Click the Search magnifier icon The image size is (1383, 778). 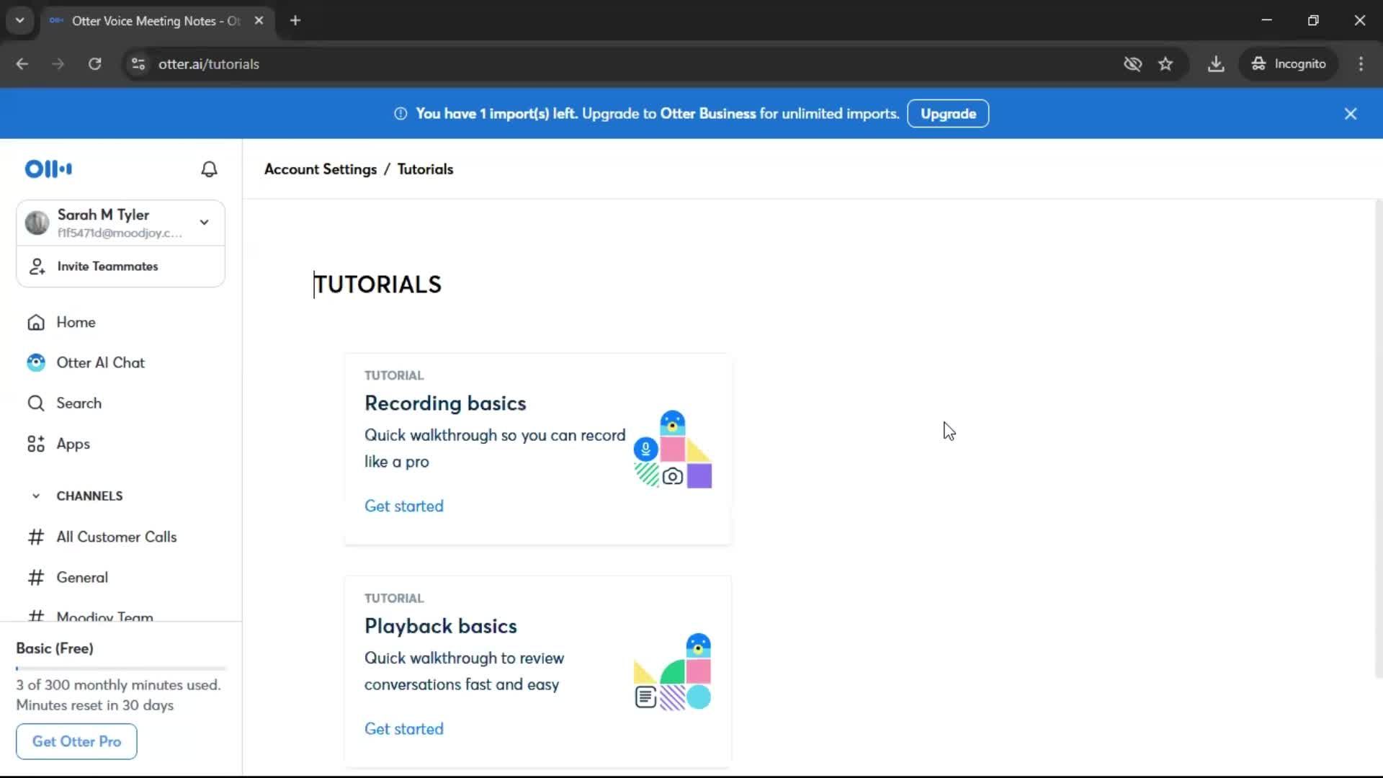click(x=36, y=403)
